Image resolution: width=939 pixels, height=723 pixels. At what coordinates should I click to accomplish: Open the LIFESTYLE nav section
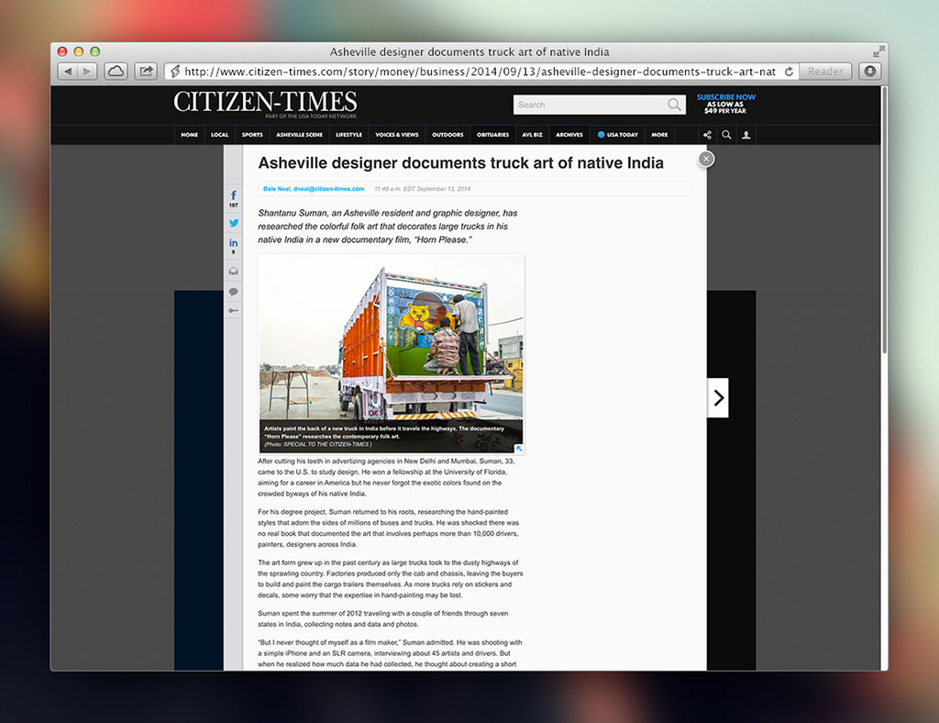point(348,135)
